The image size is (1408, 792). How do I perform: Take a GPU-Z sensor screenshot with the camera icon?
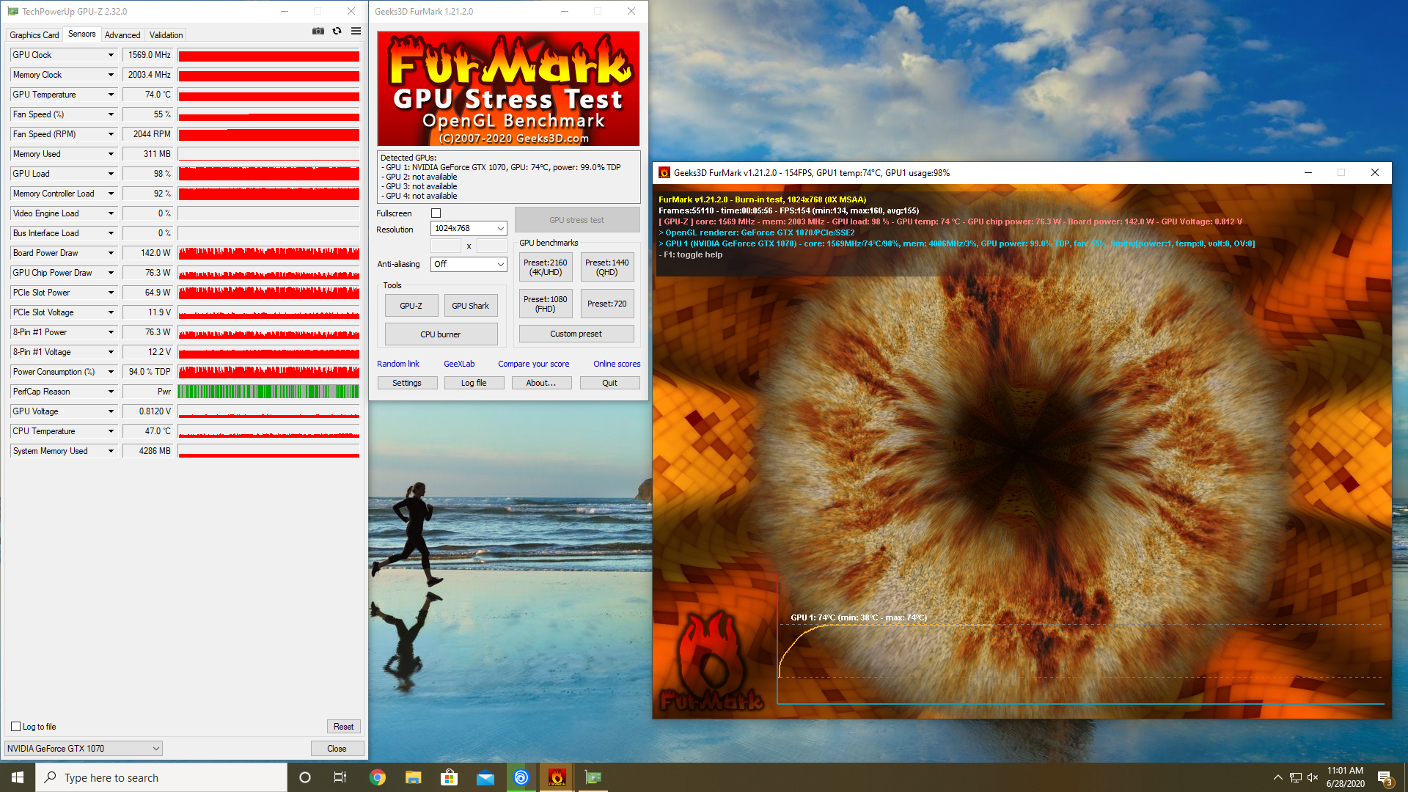pos(318,32)
